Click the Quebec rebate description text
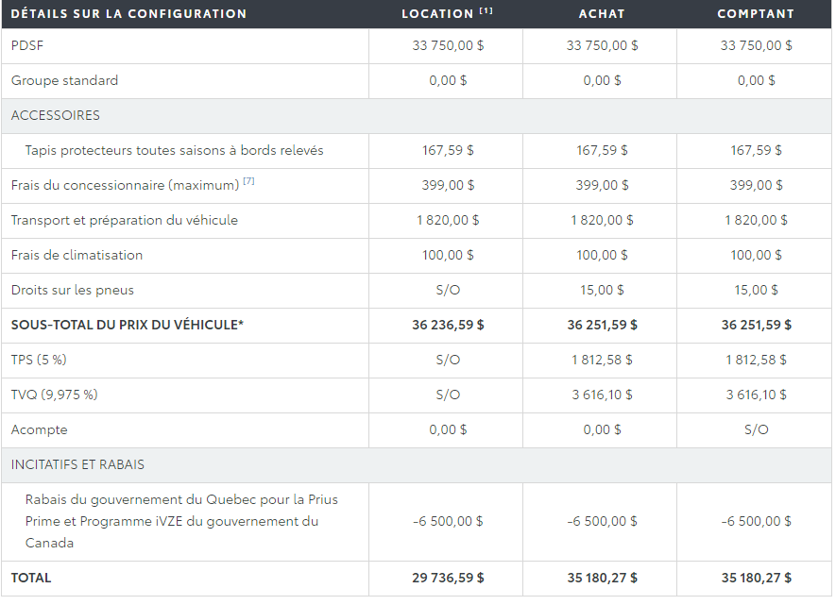This screenshot has width=836, height=605. point(181,521)
